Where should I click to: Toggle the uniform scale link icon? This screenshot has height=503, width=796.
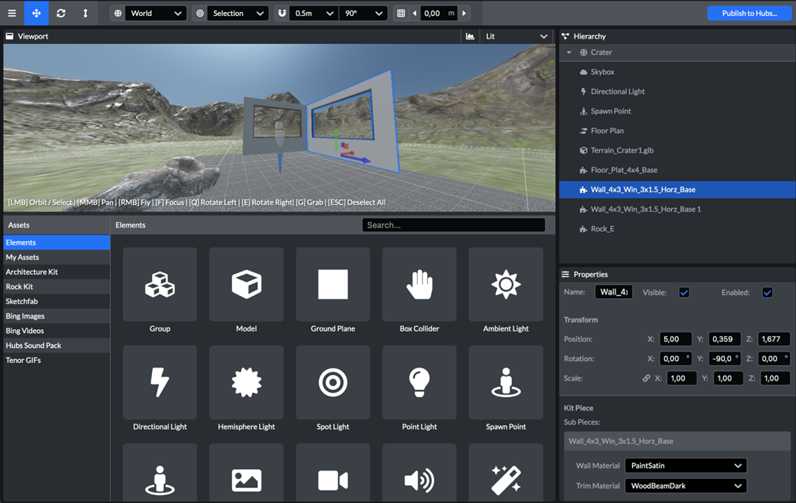tap(646, 378)
